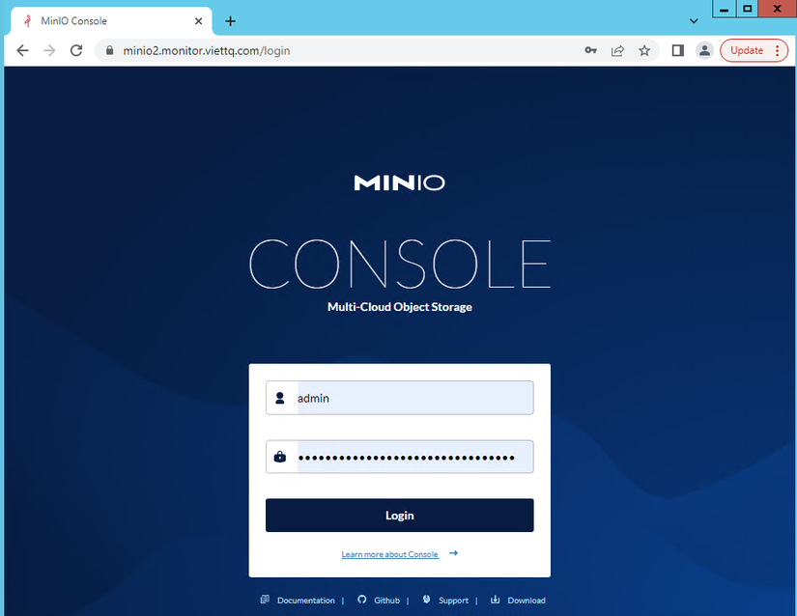Bookmark this page with the star
Viewport: 797px width, 616px height.
pyautogui.click(x=644, y=50)
